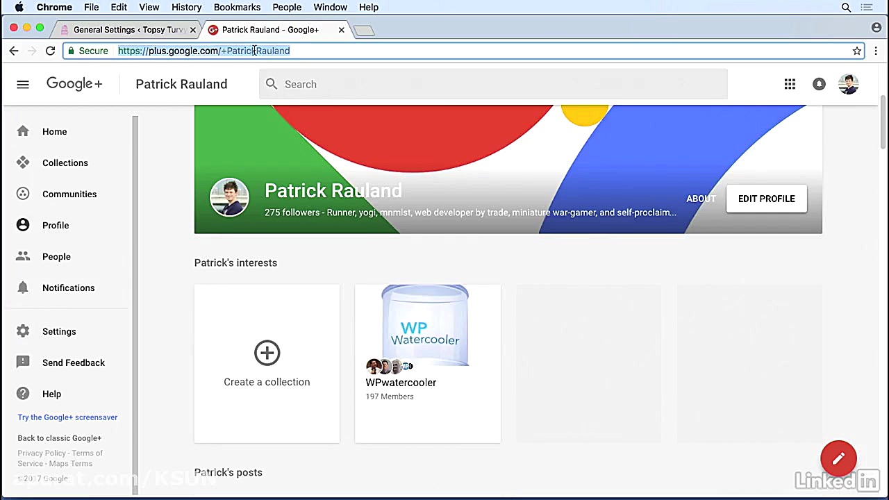The image size is (889, 500).
Task: Click the Try the Google+ screensaver link
Action: (x=67, y=417)
